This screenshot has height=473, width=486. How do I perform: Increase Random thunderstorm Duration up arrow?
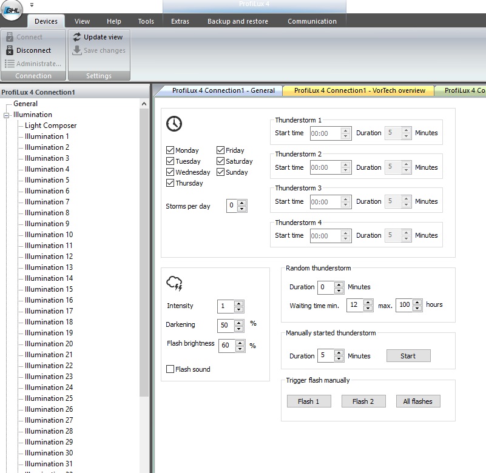click(x=339, y=284)
